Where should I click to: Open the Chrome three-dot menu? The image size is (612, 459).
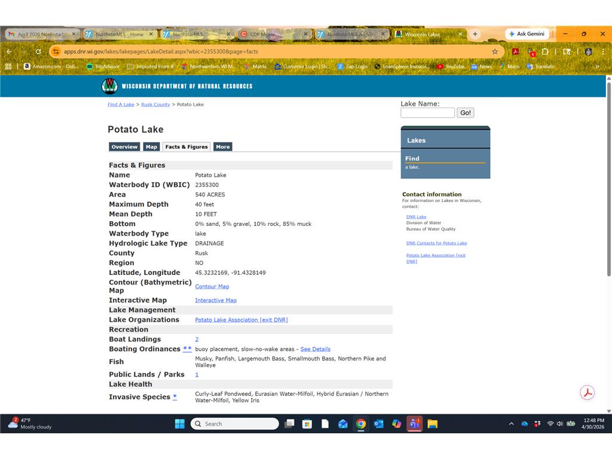pos(603,51)
